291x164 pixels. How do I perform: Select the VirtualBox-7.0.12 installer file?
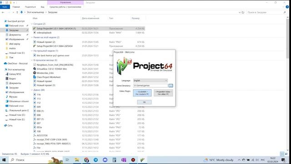click(x=51, y=69)
